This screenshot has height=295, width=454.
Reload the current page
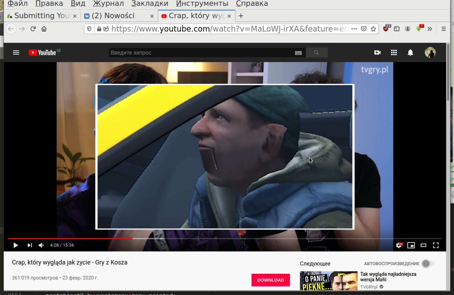33,29
